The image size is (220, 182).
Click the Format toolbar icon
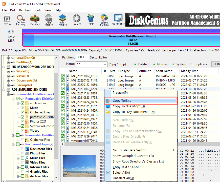point(77,20)
